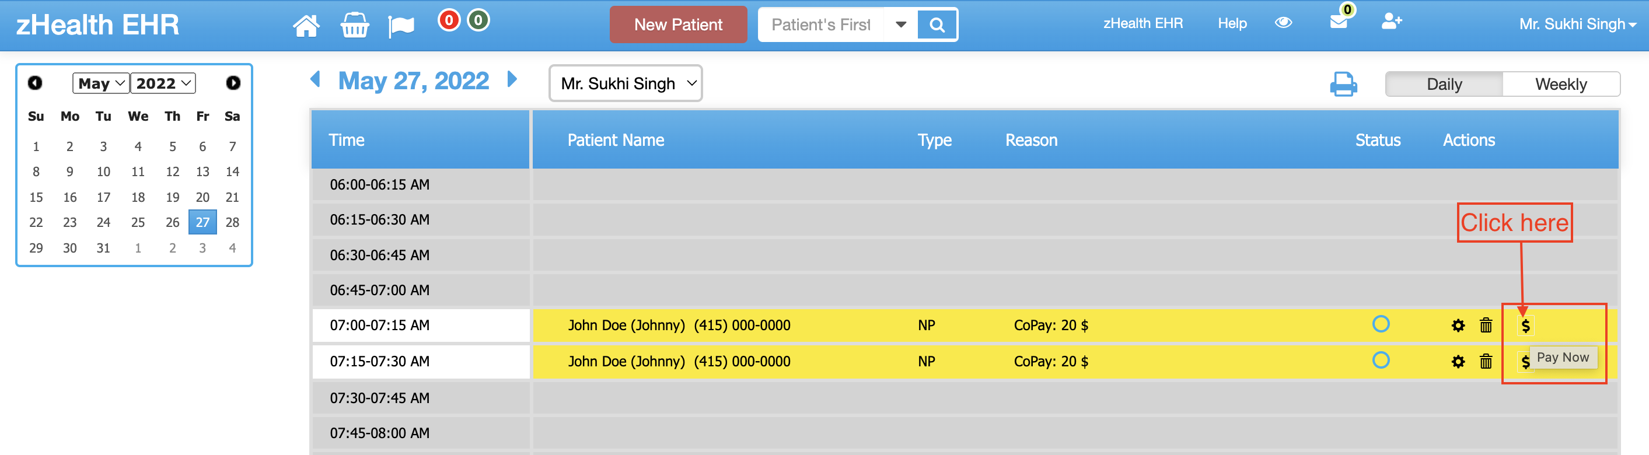The width and height of the screenshot is (1649, 455).
Task: Click the New Patient button
Action: [678, 25]
